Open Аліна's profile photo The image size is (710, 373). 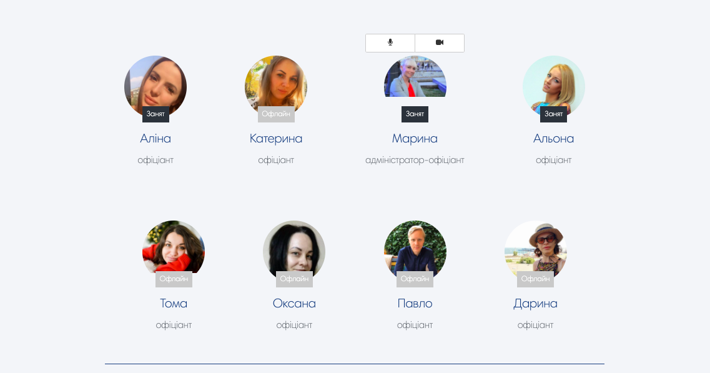click(155, 86)
